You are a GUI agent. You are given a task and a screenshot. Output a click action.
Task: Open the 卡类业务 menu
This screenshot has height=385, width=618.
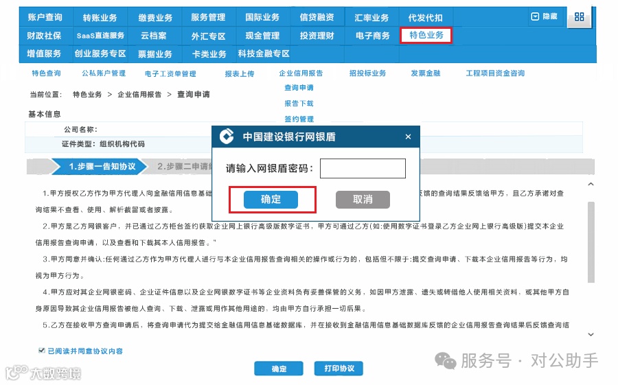[209, 54]
